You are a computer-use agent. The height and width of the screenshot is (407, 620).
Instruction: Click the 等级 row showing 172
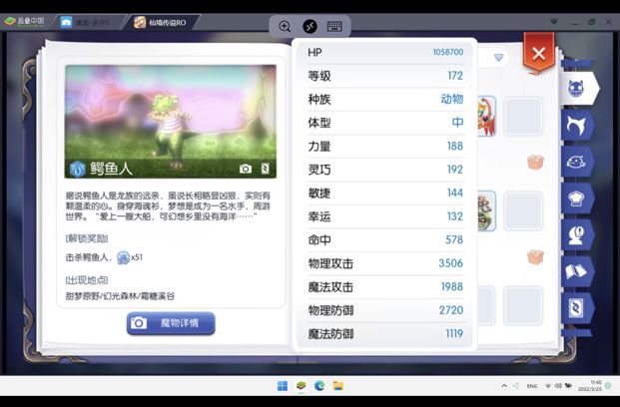point(385,76)
